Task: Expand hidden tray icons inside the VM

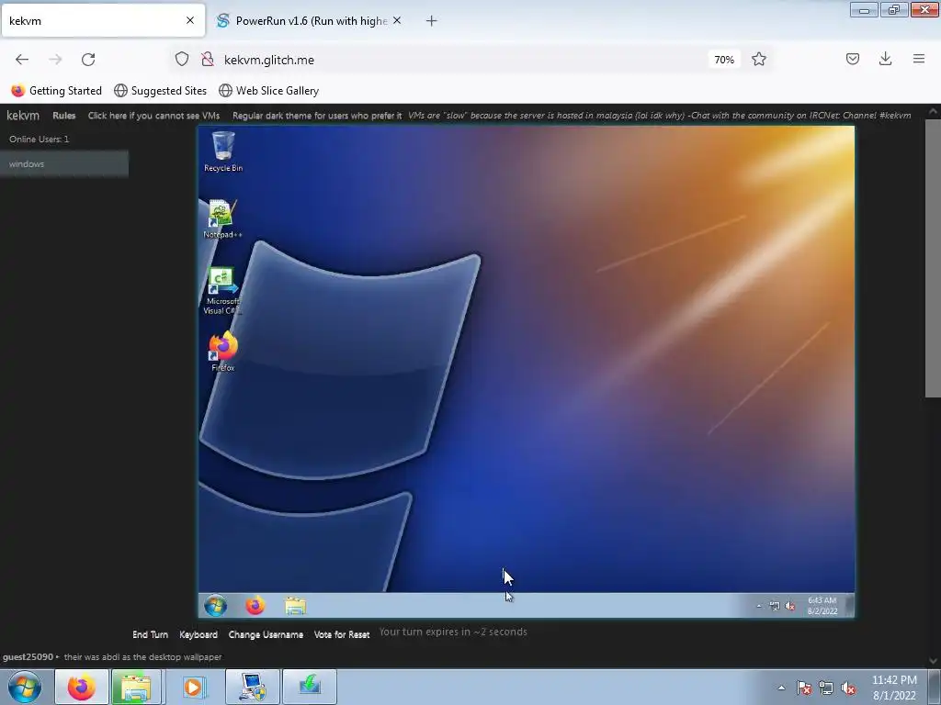Action: click(758, 606)
